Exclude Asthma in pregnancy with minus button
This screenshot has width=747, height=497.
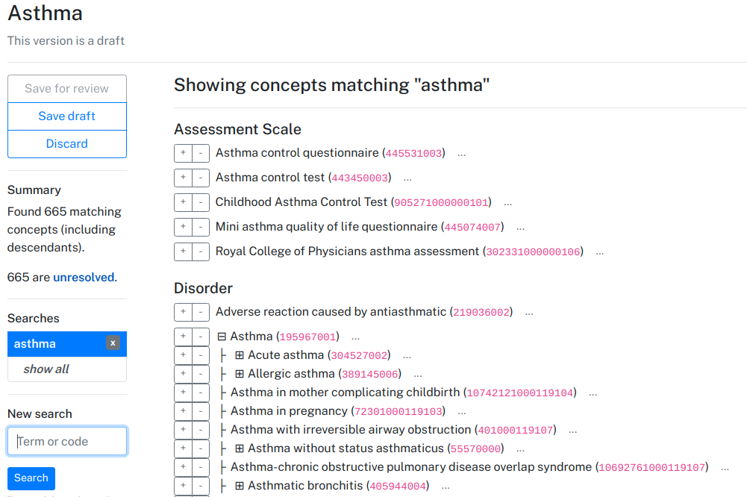pyautogui.click(x=201, y=410)
